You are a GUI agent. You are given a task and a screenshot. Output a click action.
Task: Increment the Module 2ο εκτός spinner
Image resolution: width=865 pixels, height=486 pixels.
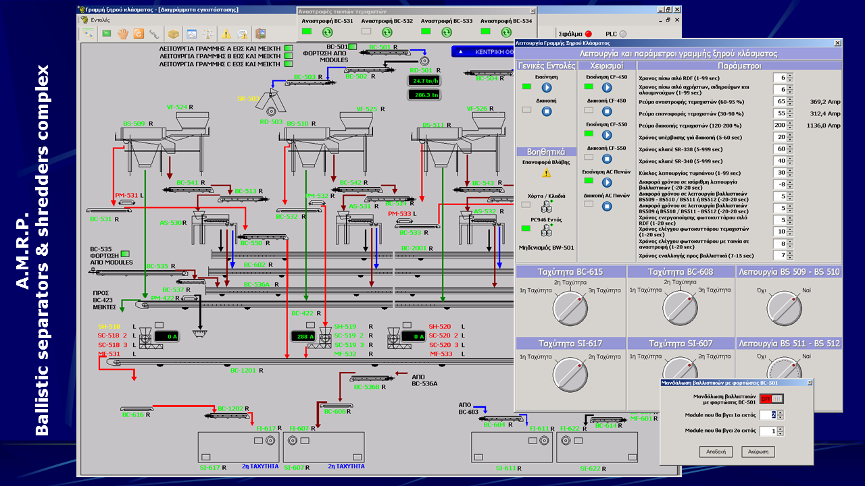781,428
